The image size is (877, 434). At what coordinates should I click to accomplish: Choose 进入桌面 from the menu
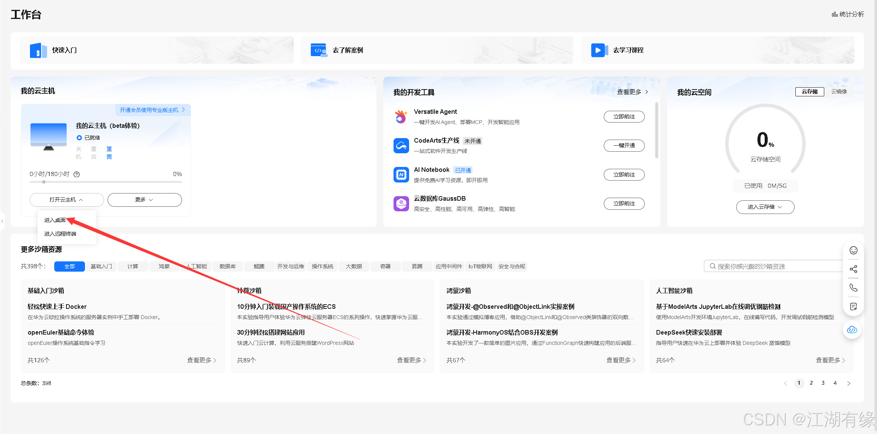pos(54,220)
